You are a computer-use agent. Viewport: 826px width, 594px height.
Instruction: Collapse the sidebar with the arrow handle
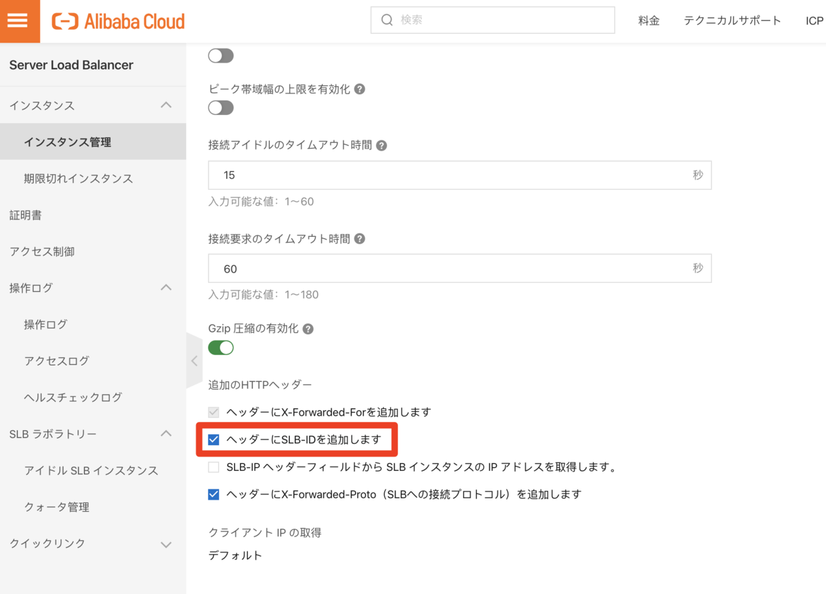pyautogui.click(x=194, y=361)
